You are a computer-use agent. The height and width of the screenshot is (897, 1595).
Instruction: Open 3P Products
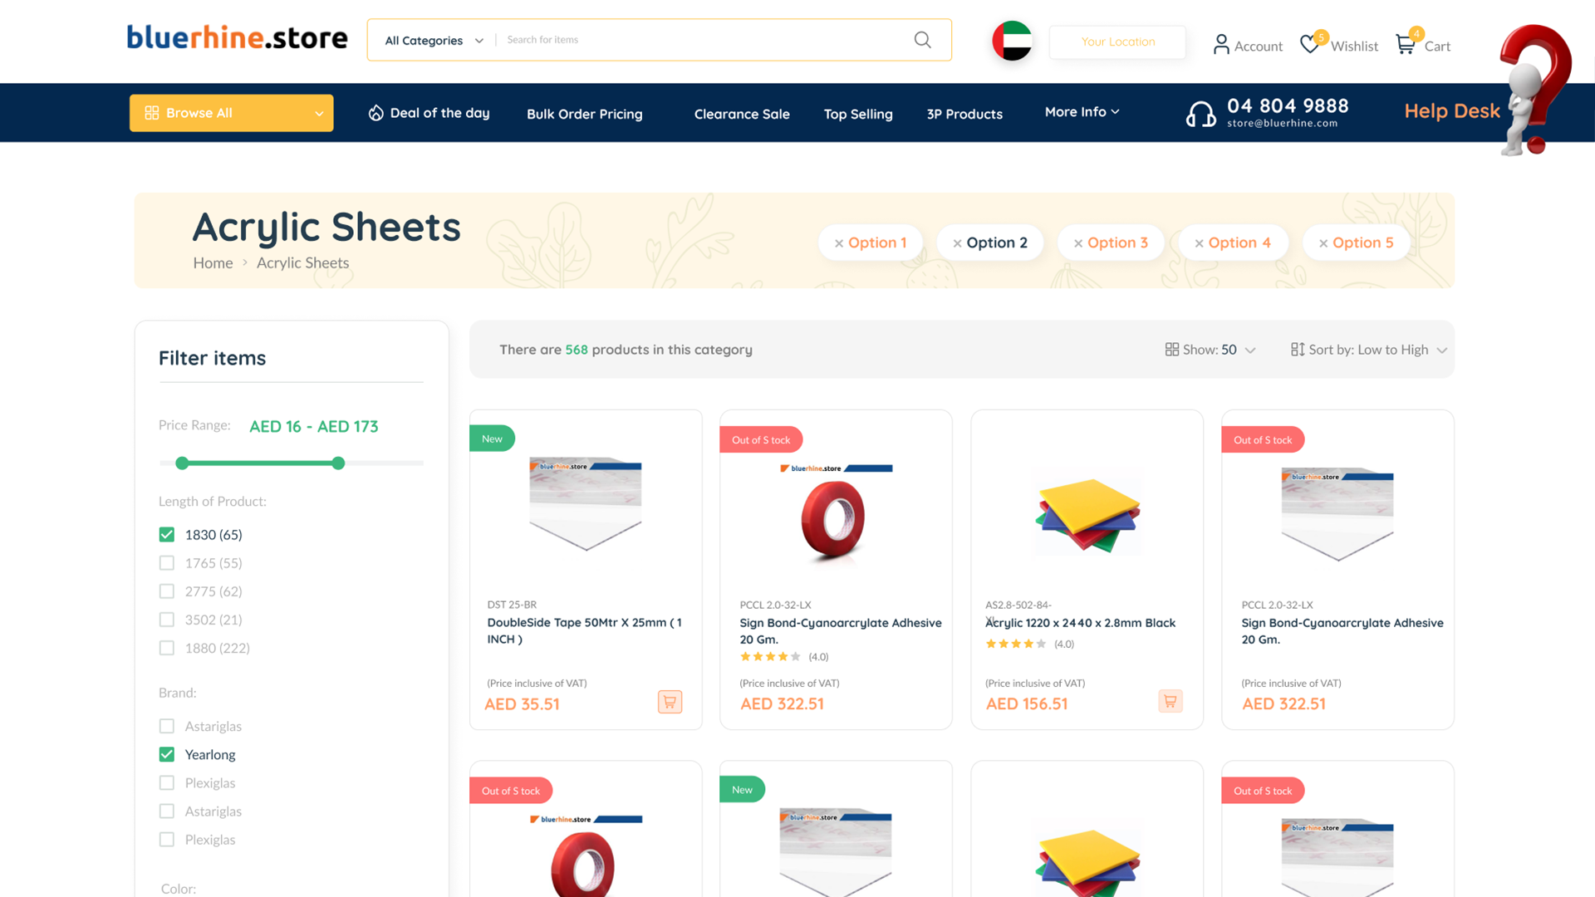click(x=964, y=114)
